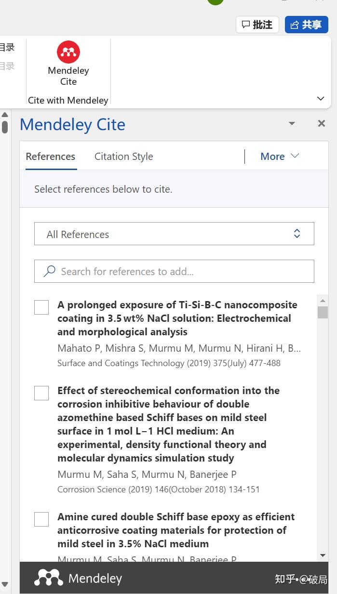
Task: Click the 批注 comments button
Action: 257,25
